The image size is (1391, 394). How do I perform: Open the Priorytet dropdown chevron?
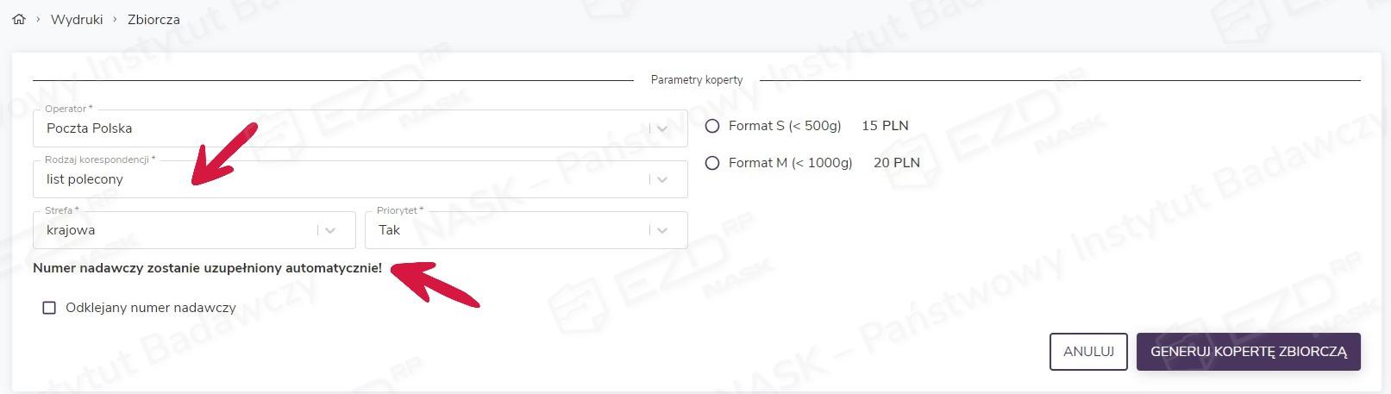[x=662, y=230]
